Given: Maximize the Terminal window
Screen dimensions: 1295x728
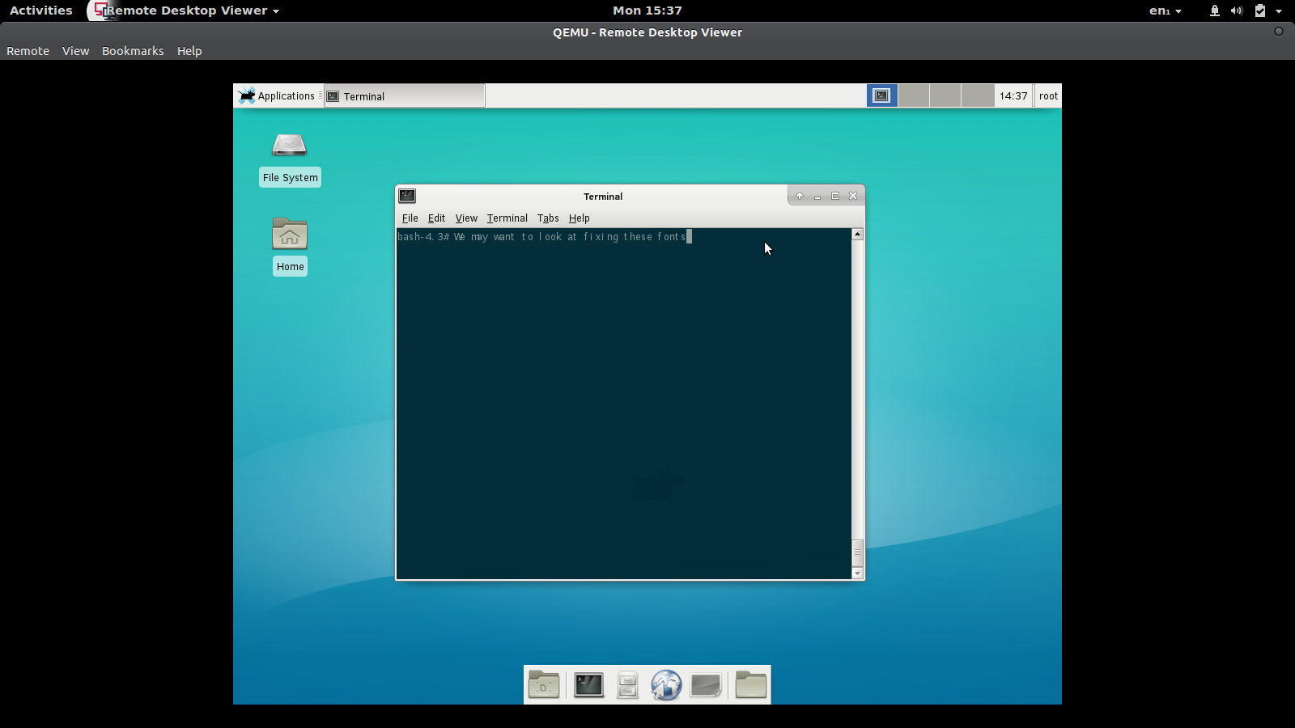Looking at the screenshot, I should coord(835,196).
